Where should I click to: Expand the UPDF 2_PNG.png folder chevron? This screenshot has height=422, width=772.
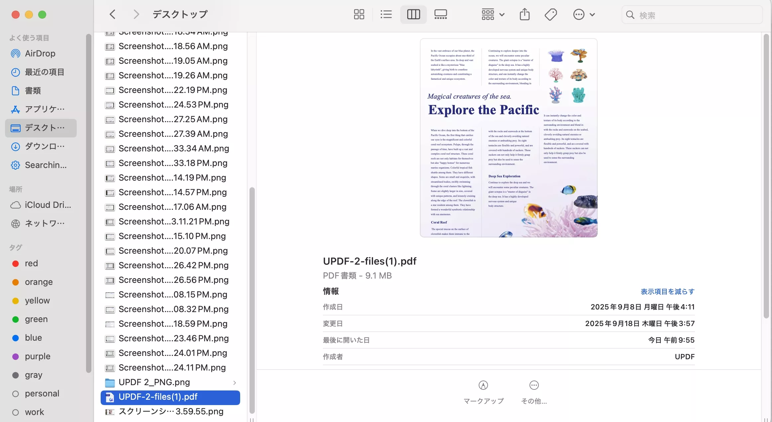coord(235,382)
